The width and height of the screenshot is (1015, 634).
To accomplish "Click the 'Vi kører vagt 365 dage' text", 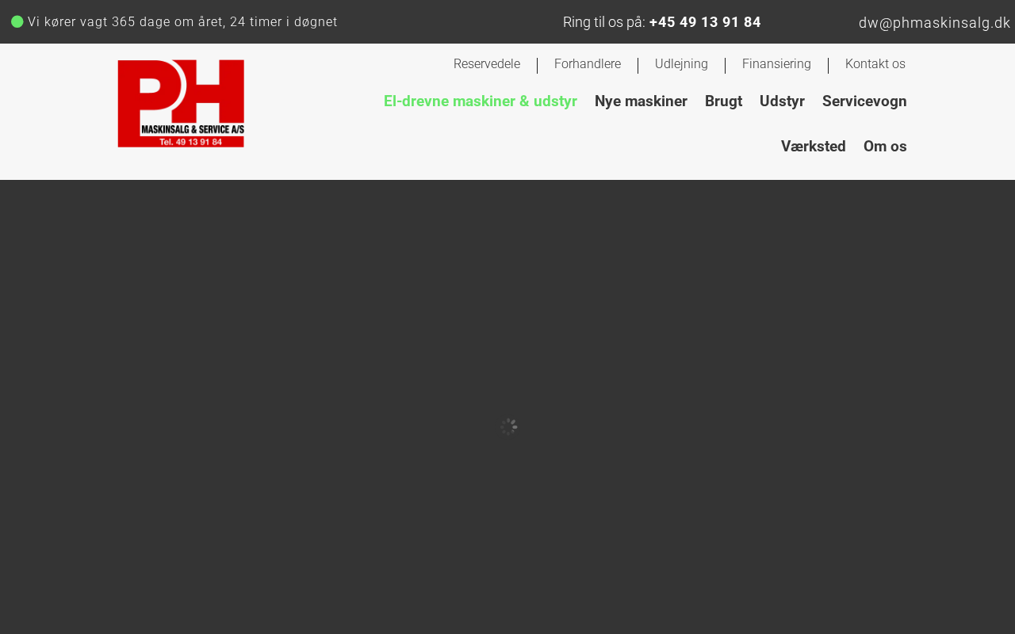I will click(x=182, y=22).
